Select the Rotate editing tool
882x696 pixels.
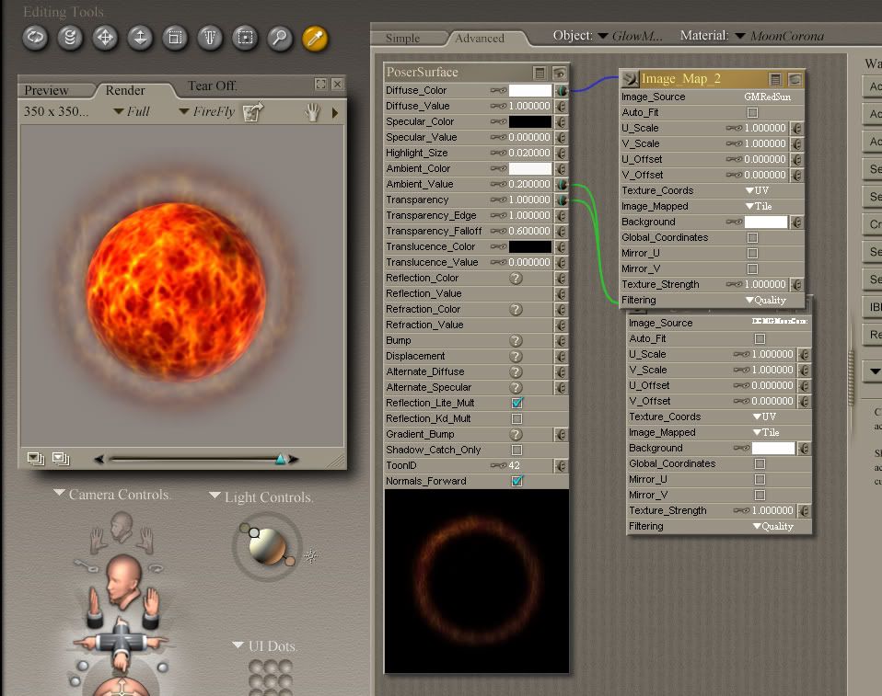(35, 38)
